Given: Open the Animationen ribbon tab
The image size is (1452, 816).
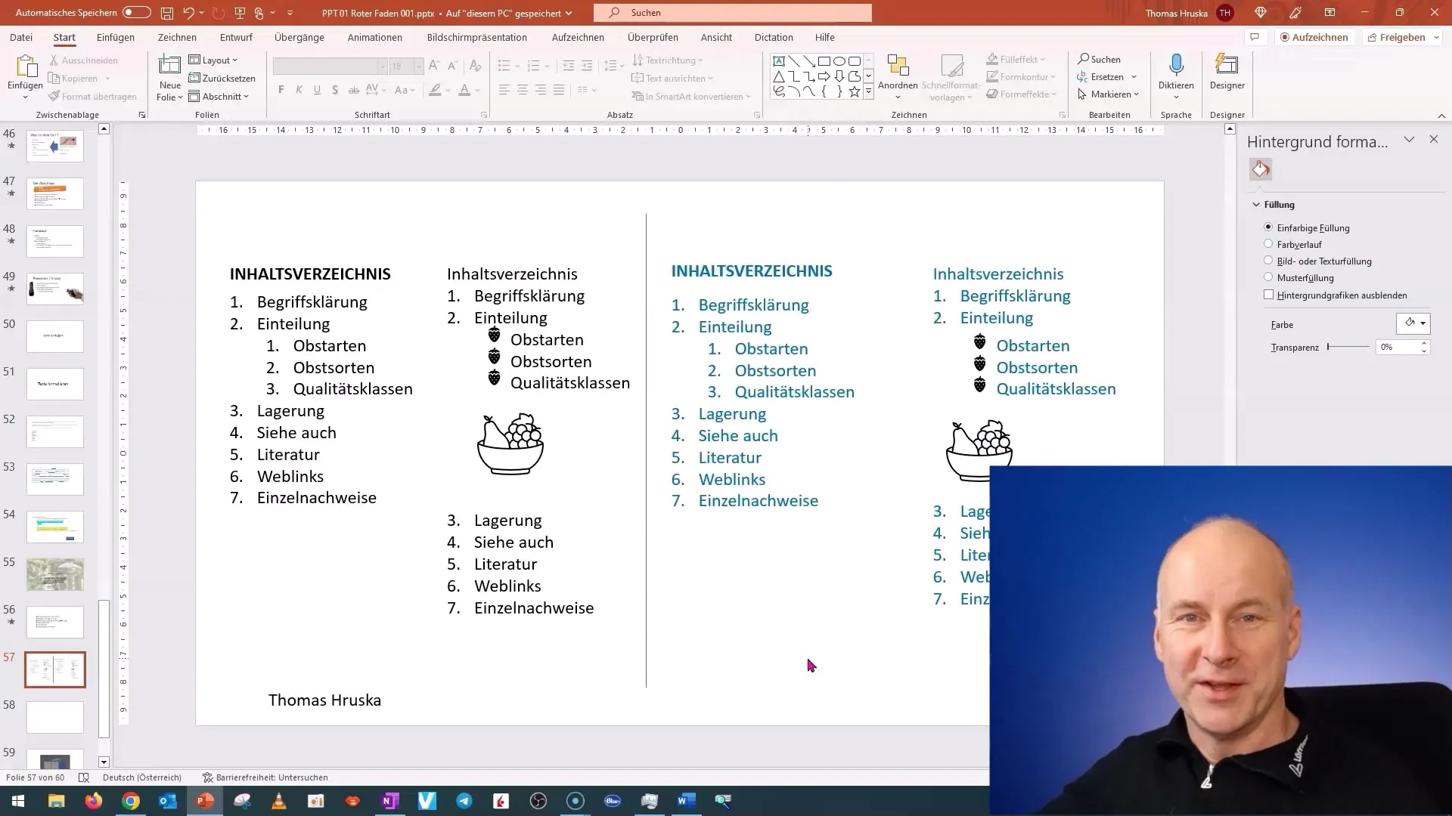Looking at the screenshot, I should click(375, 37).
